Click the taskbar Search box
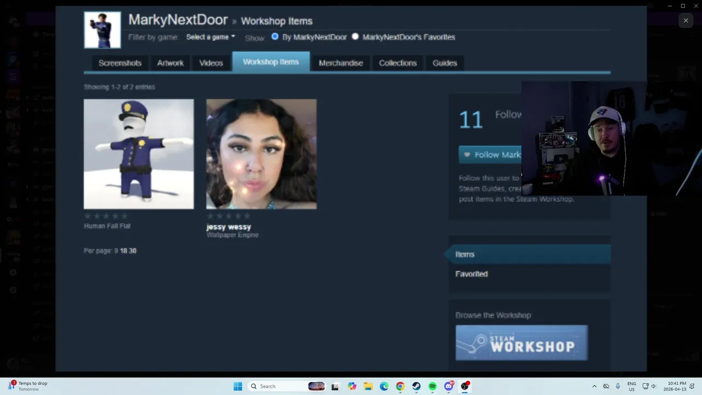 pyautogui.click(x=287, y=386)
